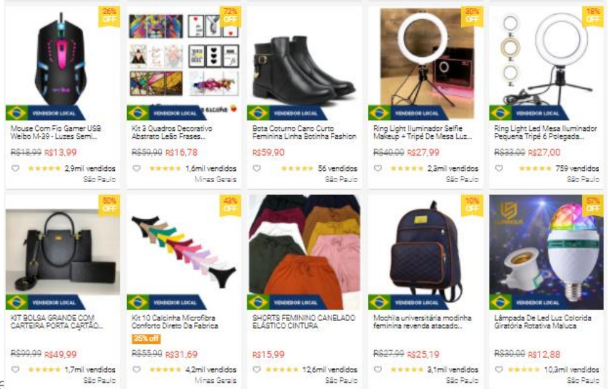
Task: Click the 35% off orange badge
Action: tap(146, 338)
